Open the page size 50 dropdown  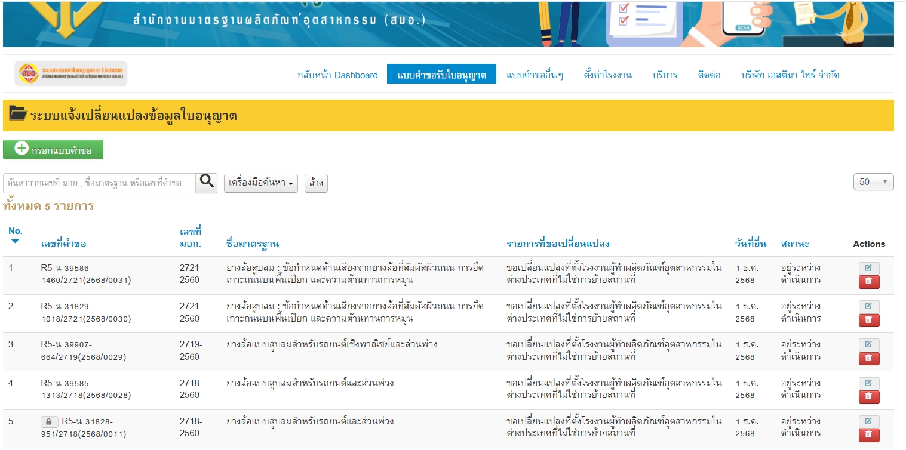873,182
